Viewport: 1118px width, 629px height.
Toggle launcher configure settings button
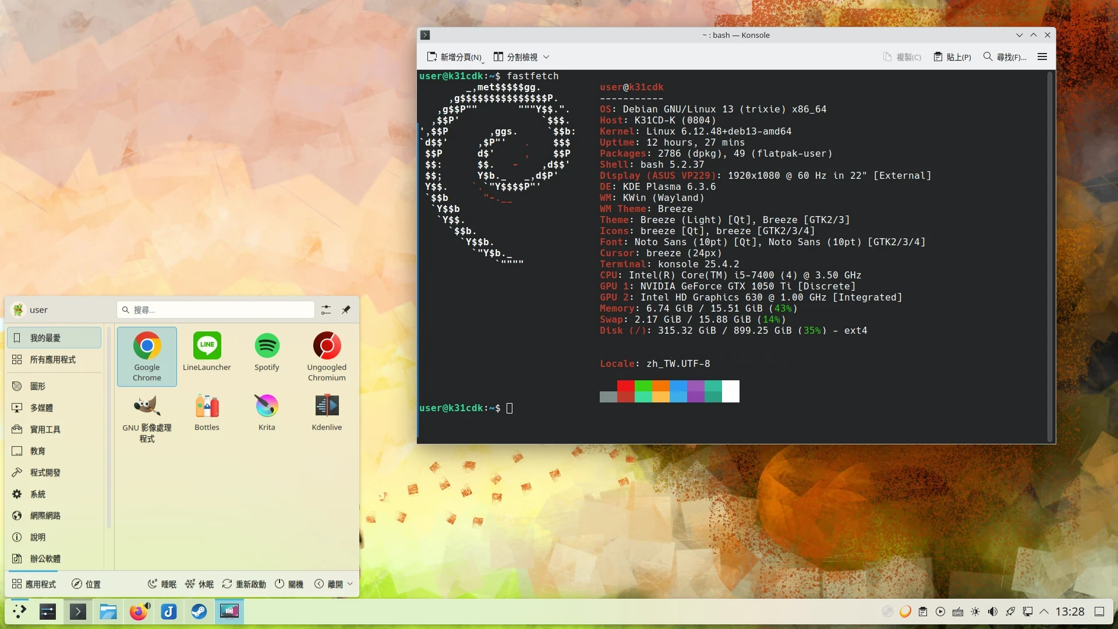pyautogui.click(x=326, y=310)
